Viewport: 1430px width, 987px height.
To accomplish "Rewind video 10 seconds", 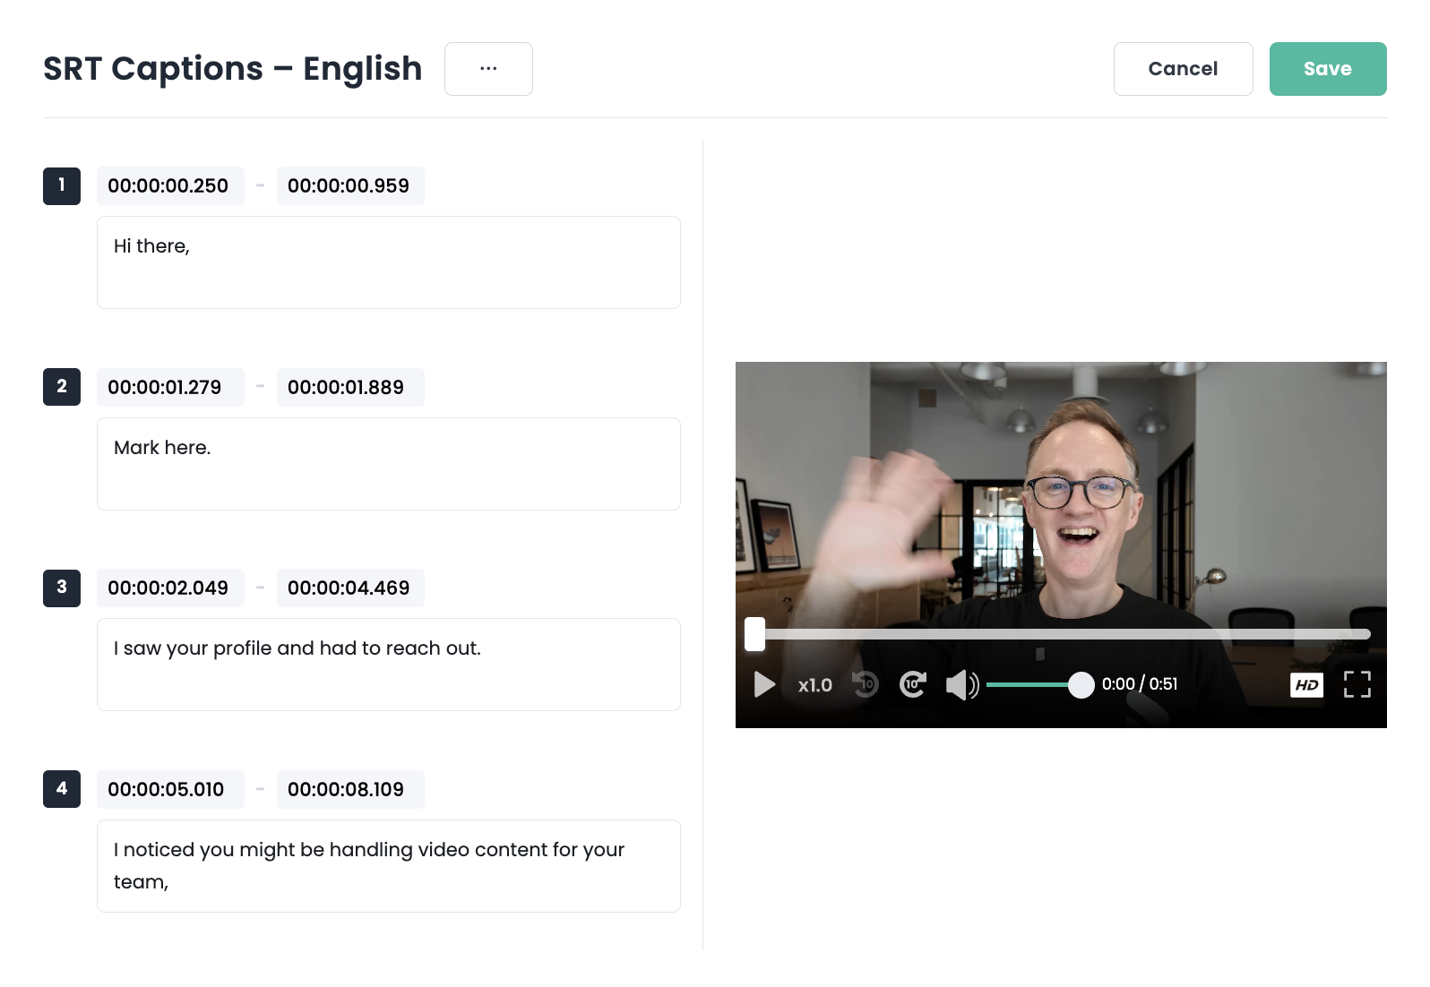I will [866, 684].
